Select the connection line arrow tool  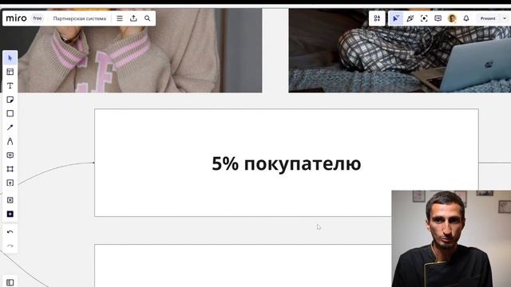[10, 128]
